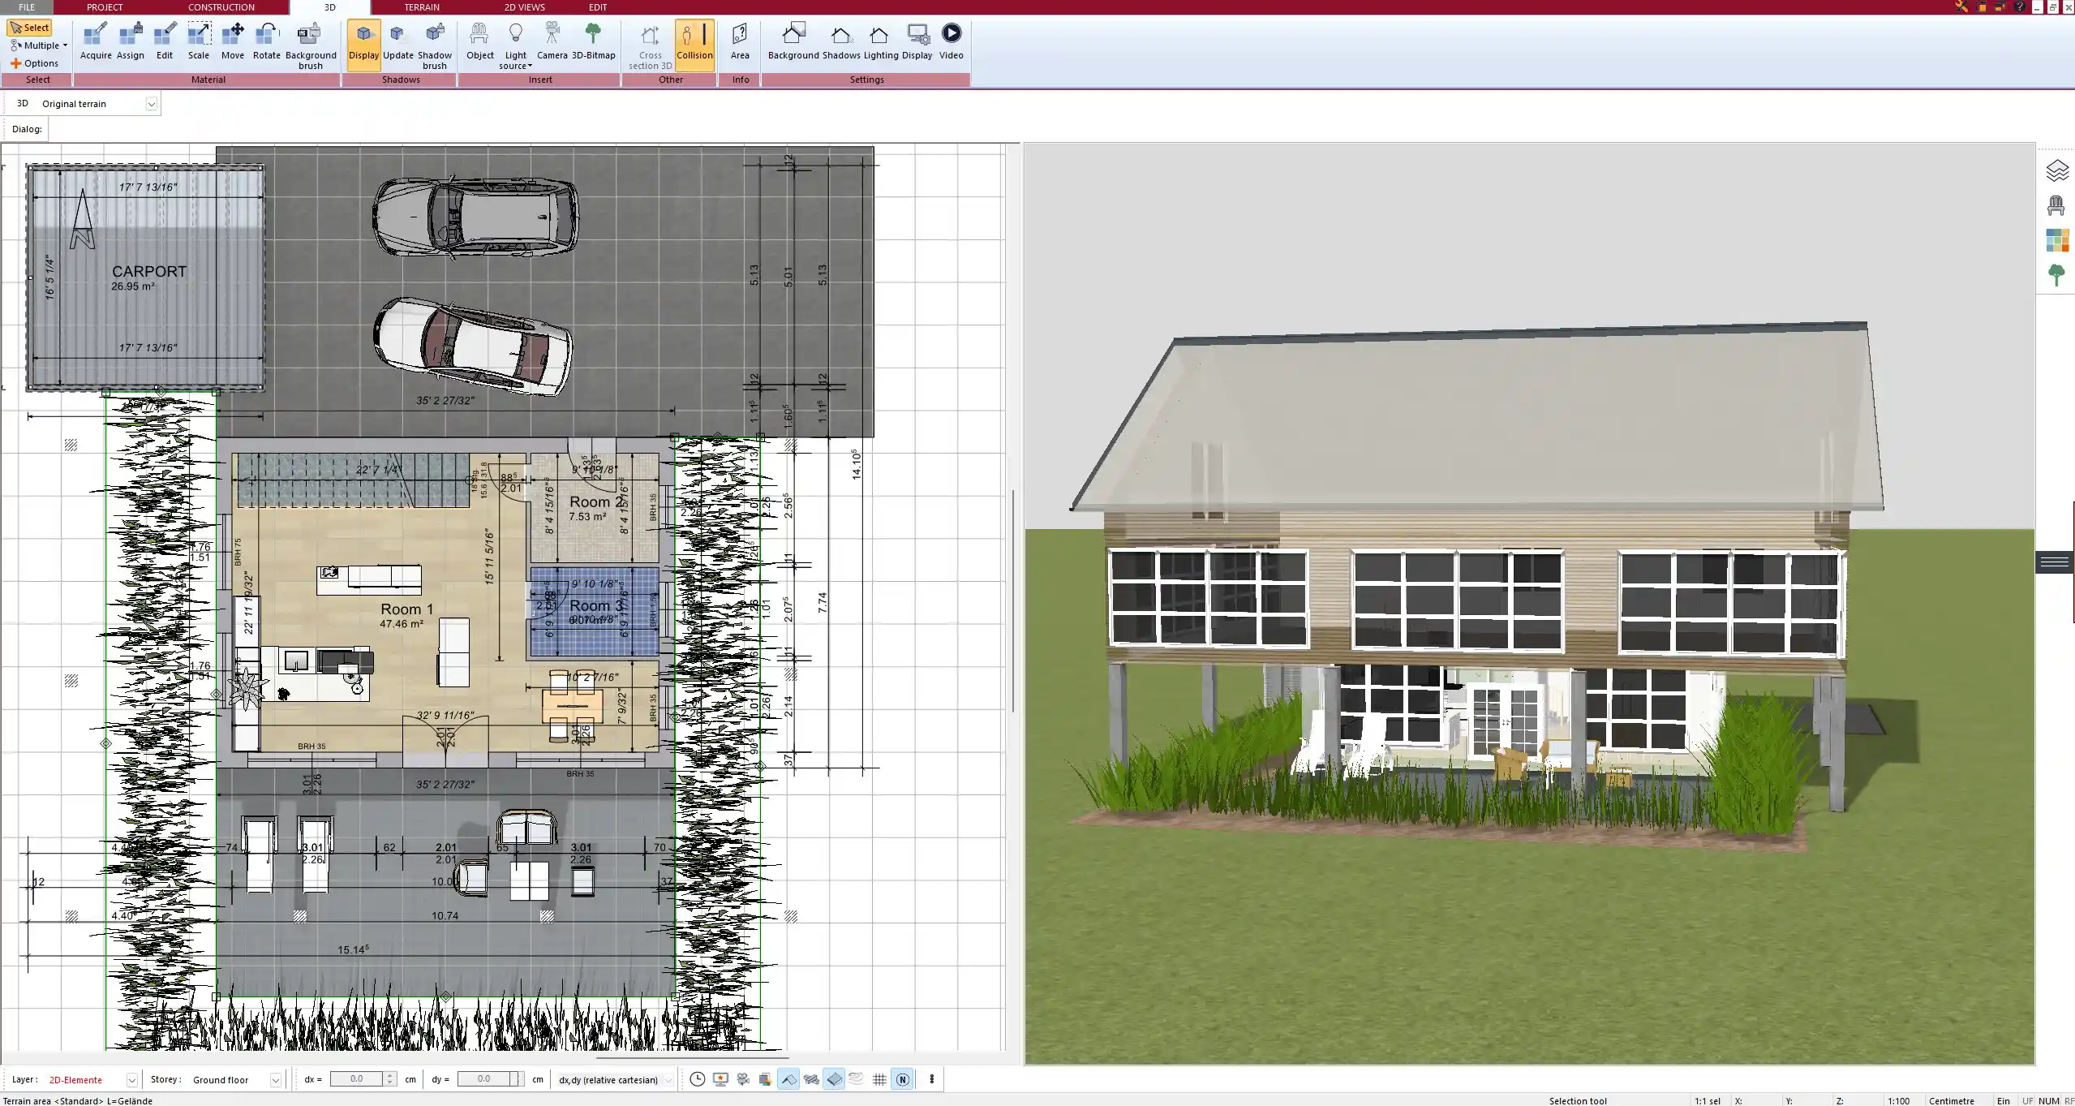Screen dimensions: 2075x1106
Task: Activate the Select tool
Action: [x=29, y=28]
